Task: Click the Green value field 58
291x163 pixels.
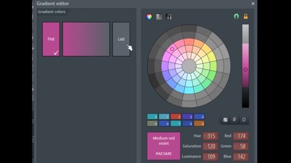Action: [241, 146]
